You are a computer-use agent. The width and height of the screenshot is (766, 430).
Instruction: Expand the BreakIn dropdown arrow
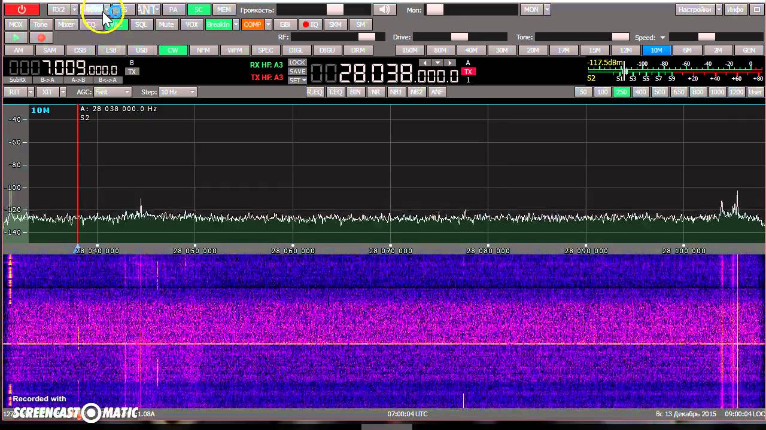[x=236, y=24]
